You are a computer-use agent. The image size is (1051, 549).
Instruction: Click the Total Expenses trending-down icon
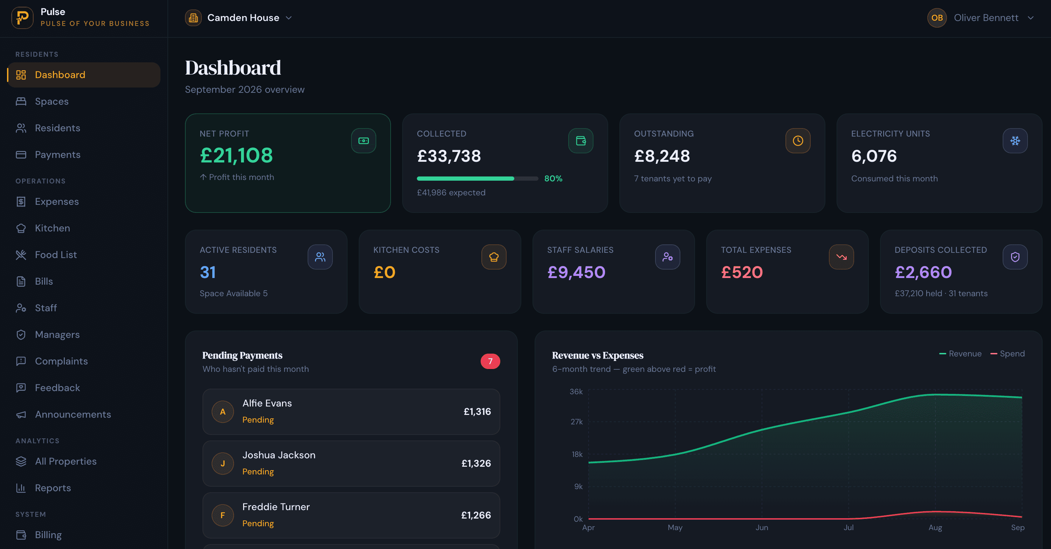tap(842, 257)
